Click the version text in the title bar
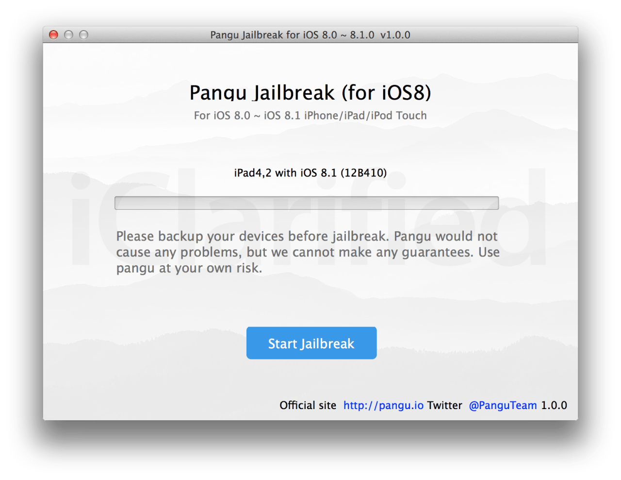The image size is (621, 480). coord(394,34)
